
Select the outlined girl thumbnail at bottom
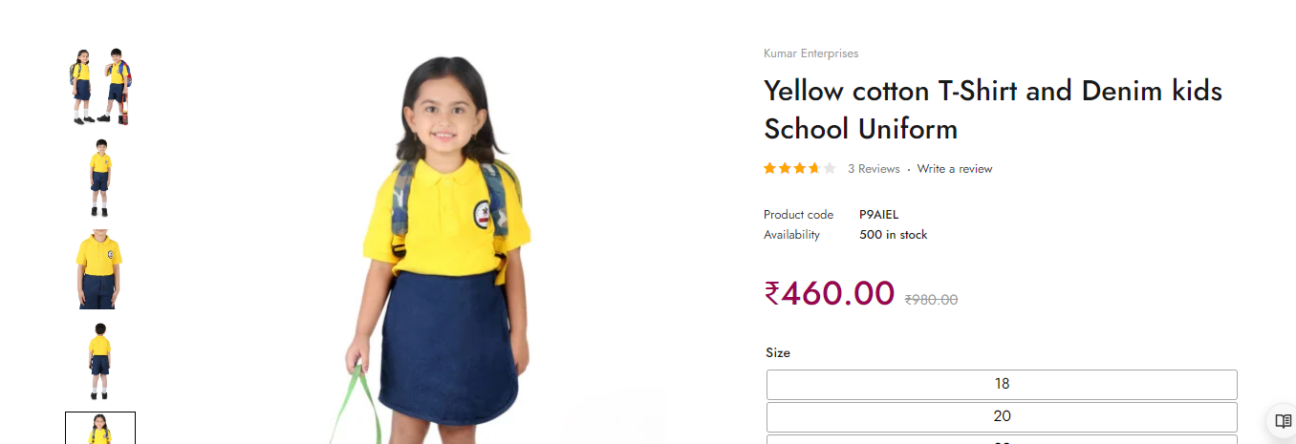pyautogui.click(x=100, y=428)
